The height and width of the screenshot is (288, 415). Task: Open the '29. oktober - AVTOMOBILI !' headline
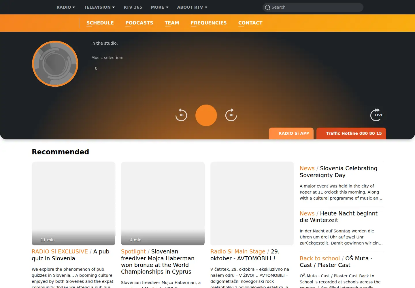coord(245,255)
